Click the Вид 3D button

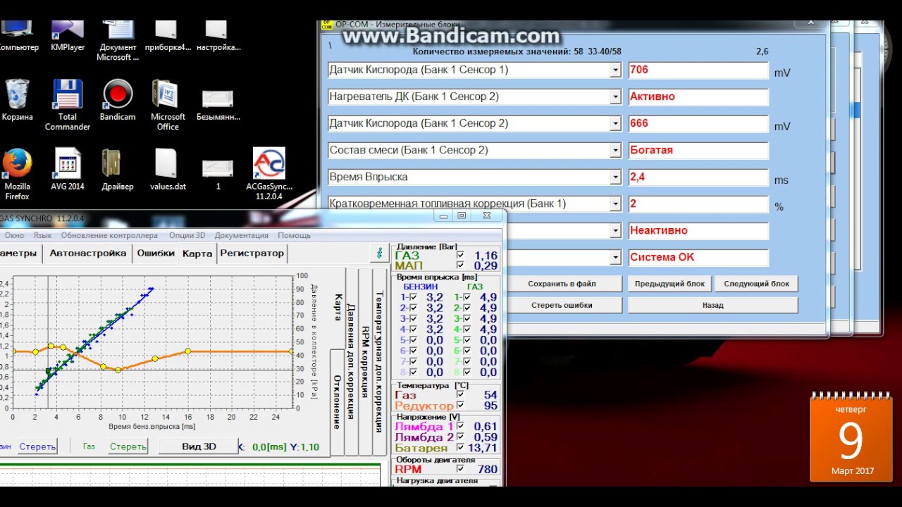point(199,446)
